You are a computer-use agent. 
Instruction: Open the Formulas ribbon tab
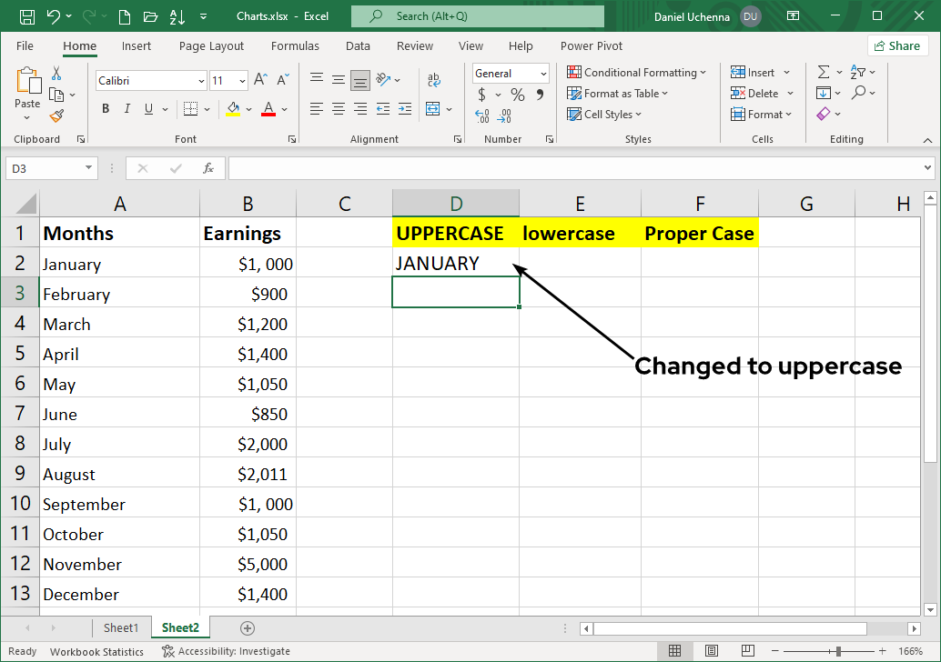click(x=295, y=46)
